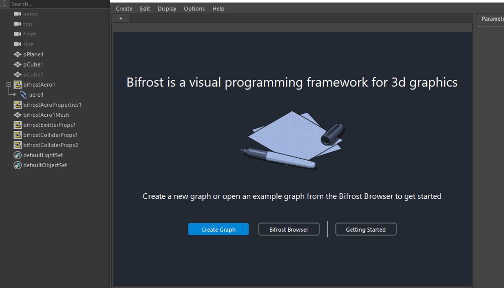Open the Bifrost Browser button
The height and width of the screenshot is (288, 504).
(x=289, y=229)
